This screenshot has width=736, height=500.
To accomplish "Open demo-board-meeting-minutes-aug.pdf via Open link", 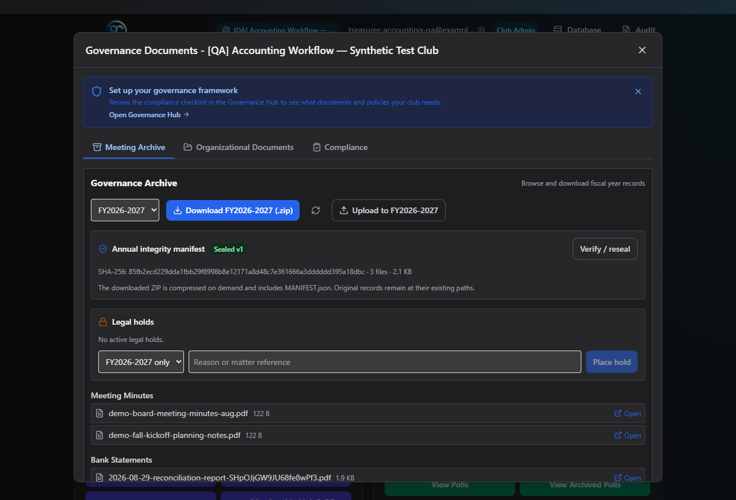I will 628,414.
